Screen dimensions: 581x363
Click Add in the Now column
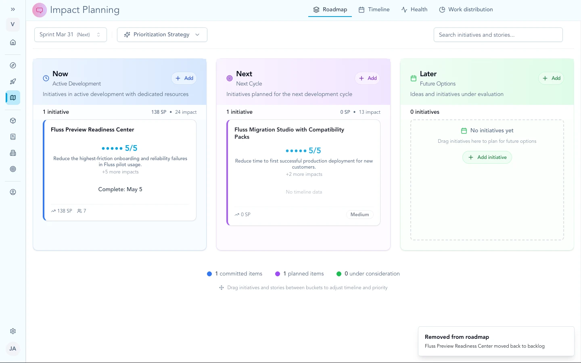[x=184, y=78]
